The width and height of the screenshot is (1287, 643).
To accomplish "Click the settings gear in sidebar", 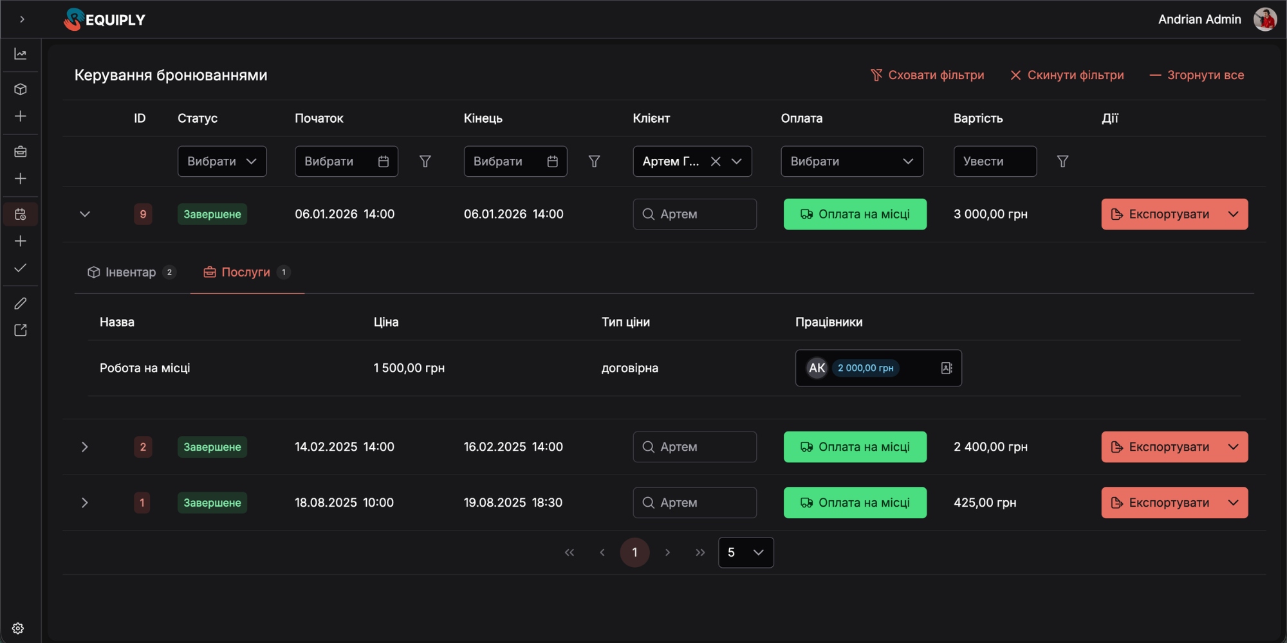I will (18, 628).
